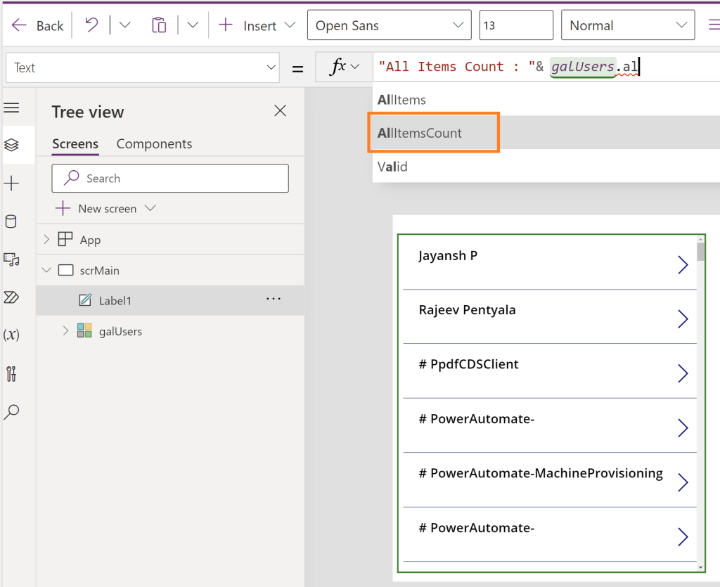Open the Advanced tools icon in sidebar
This screenshot has height=587, width=720.
coord(11,373)
